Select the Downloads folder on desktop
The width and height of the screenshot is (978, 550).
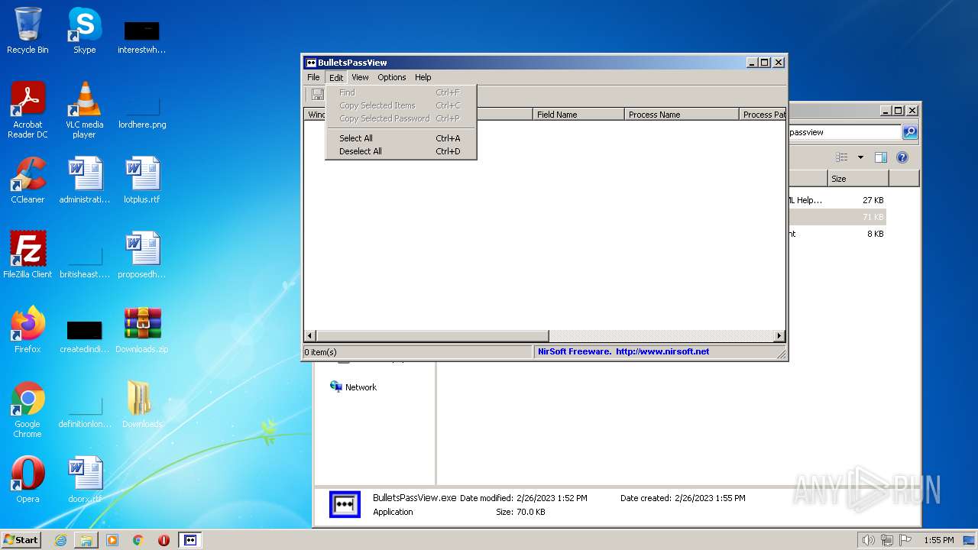[x=141, y=404]
